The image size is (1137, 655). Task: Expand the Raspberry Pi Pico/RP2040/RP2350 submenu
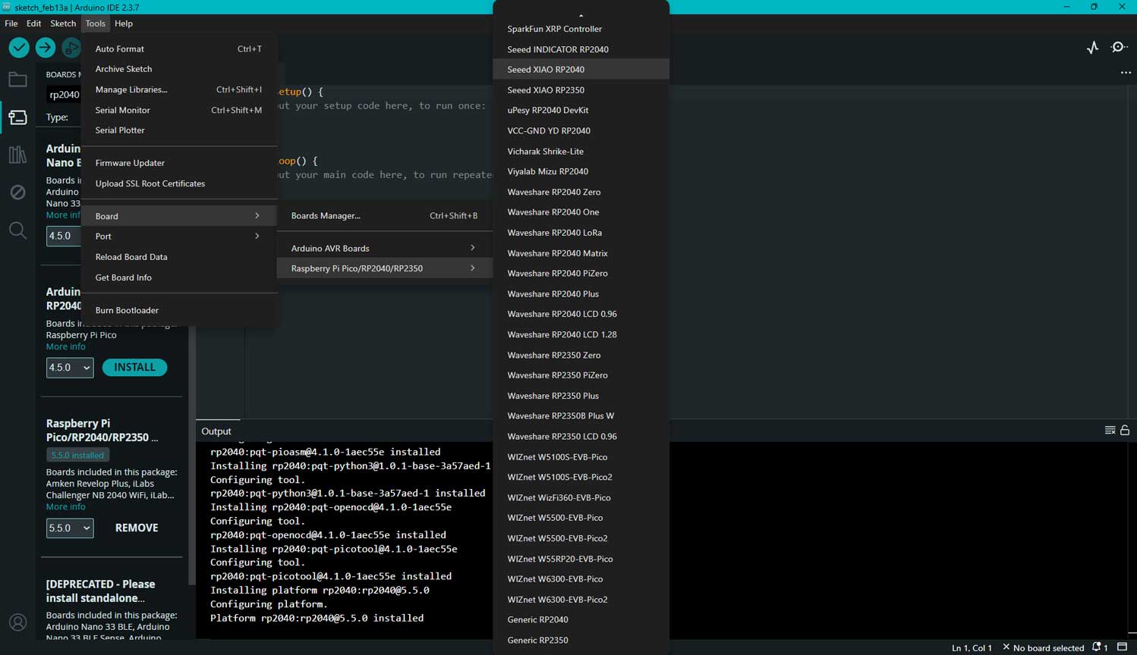385,268
